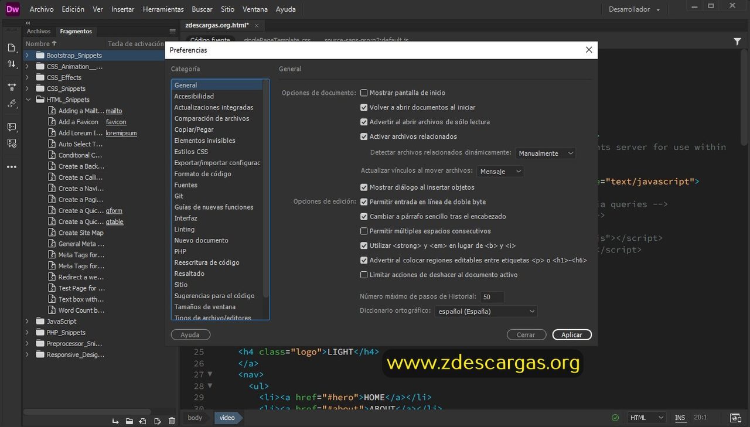Enable Mostrar pantalla de inicio checkbox
The width and height of the screenshot is (750, 427).
(x=364, y=93)
